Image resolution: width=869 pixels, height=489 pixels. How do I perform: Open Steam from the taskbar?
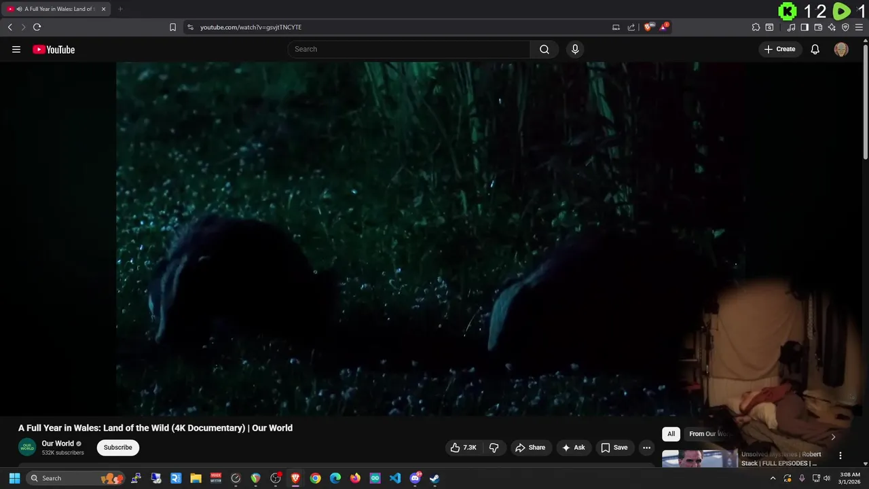[434, 478]
